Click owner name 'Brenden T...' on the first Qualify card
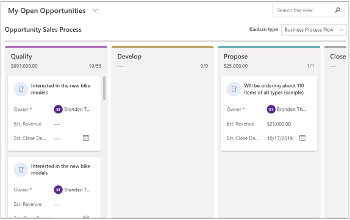 coord(77,109)
